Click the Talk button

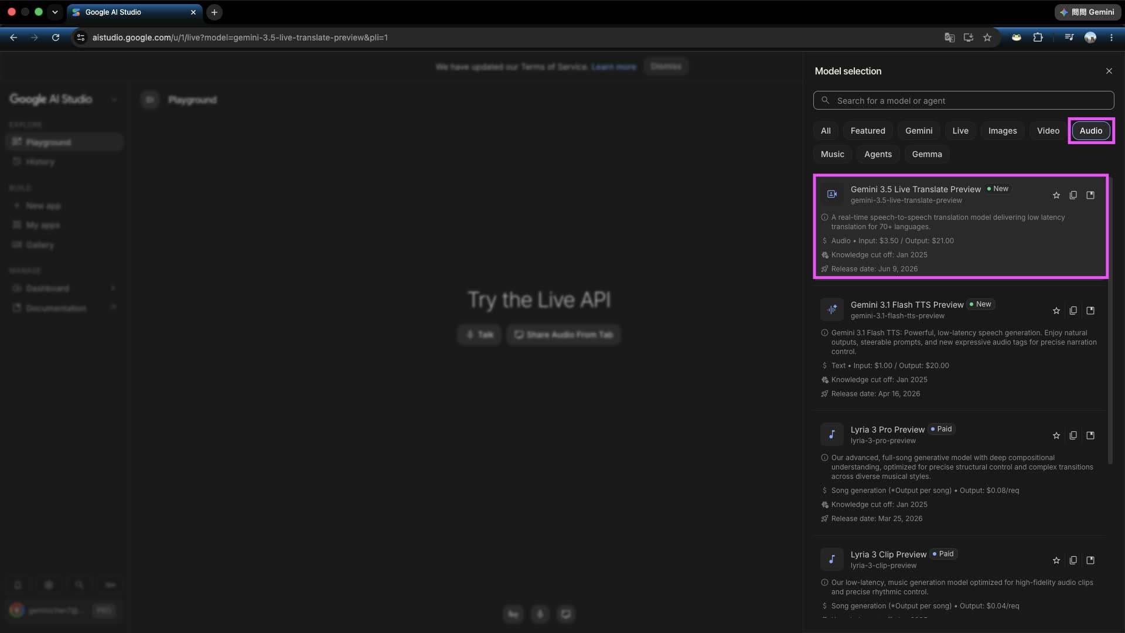click(x=479, y=335)
